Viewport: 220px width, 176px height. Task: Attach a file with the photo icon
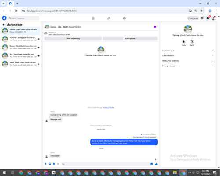(x=50, y=164)
